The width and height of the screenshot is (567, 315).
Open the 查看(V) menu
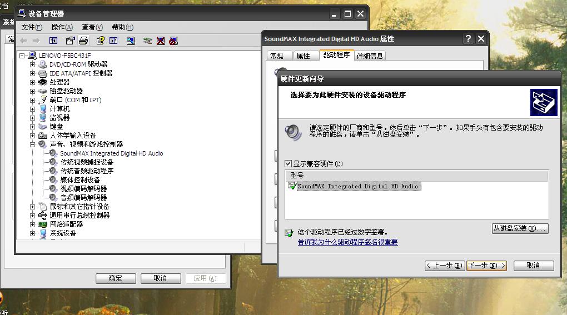tap(92, 27)
